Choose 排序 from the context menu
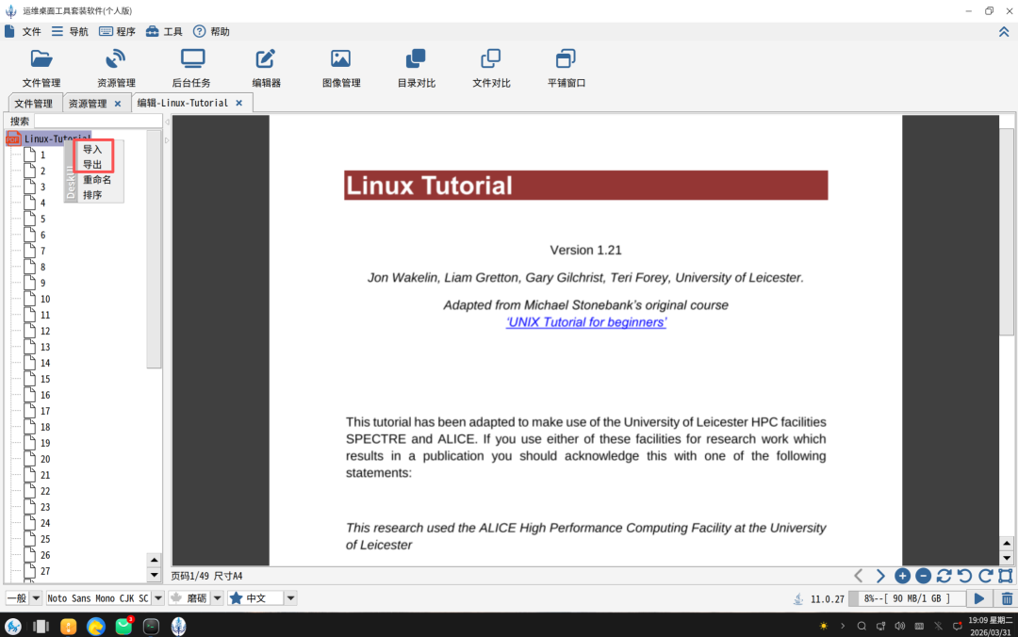 (x=92, y=195)
